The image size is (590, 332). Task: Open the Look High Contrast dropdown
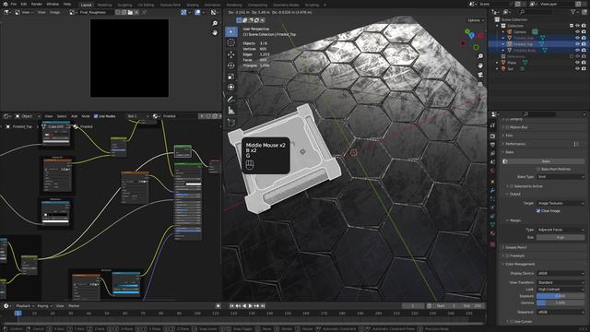(x=560, y=289)
